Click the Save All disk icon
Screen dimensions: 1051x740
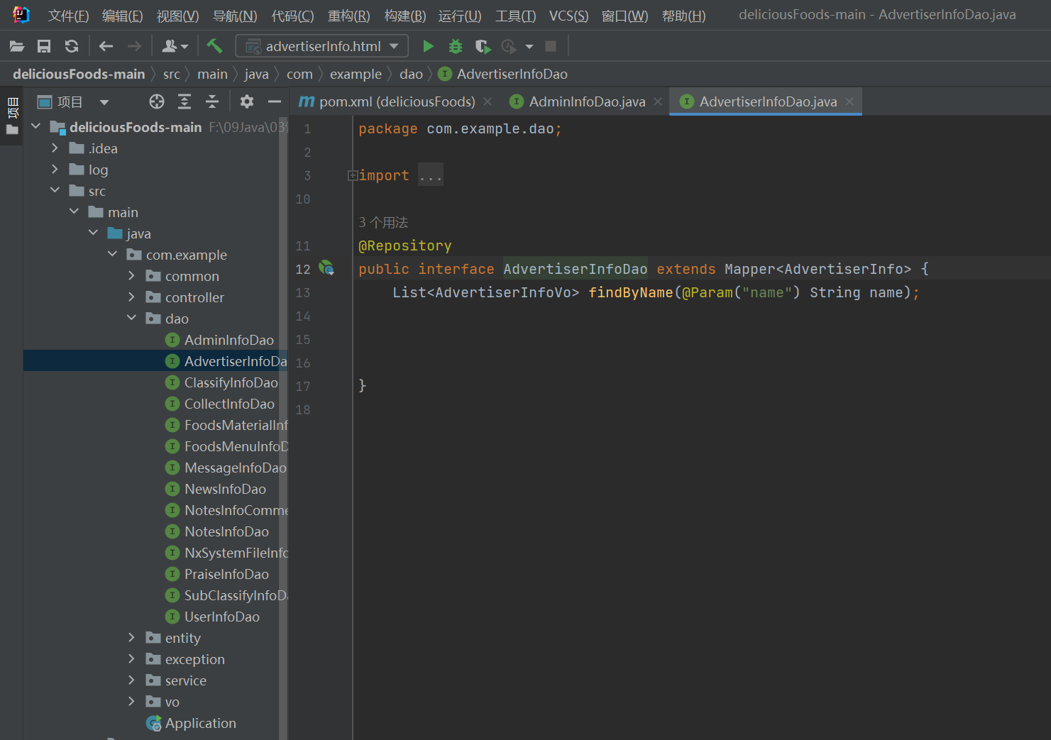44,46
